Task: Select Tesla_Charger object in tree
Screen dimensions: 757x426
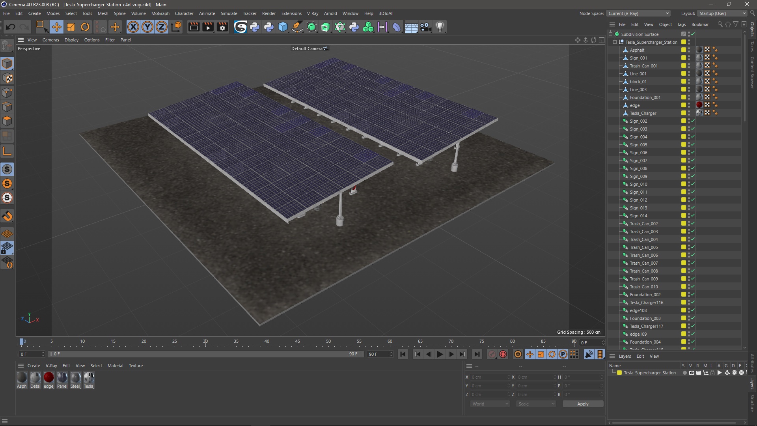Action: 643,113
